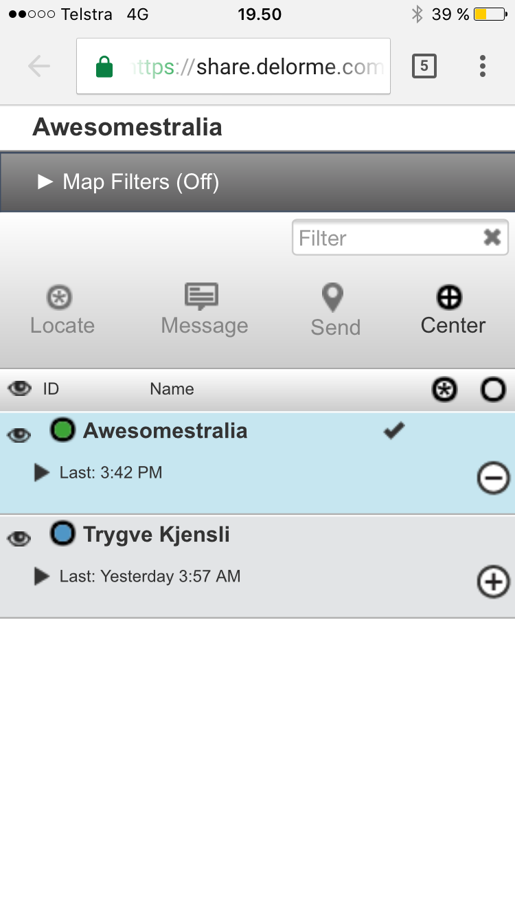The width and height of the screenshot is (515, 917).
Task: Open the browser tab switcher showing 5
Action: (x=424, y=66)
